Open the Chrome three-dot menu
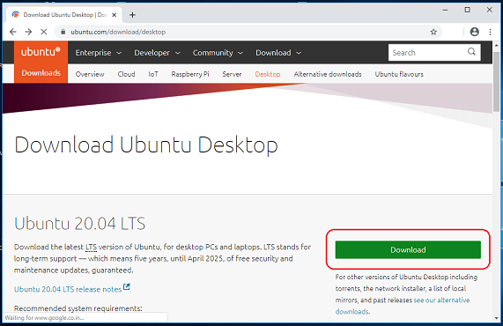The width and height of the screenshot is (503, 326). (x=490, y=32)
